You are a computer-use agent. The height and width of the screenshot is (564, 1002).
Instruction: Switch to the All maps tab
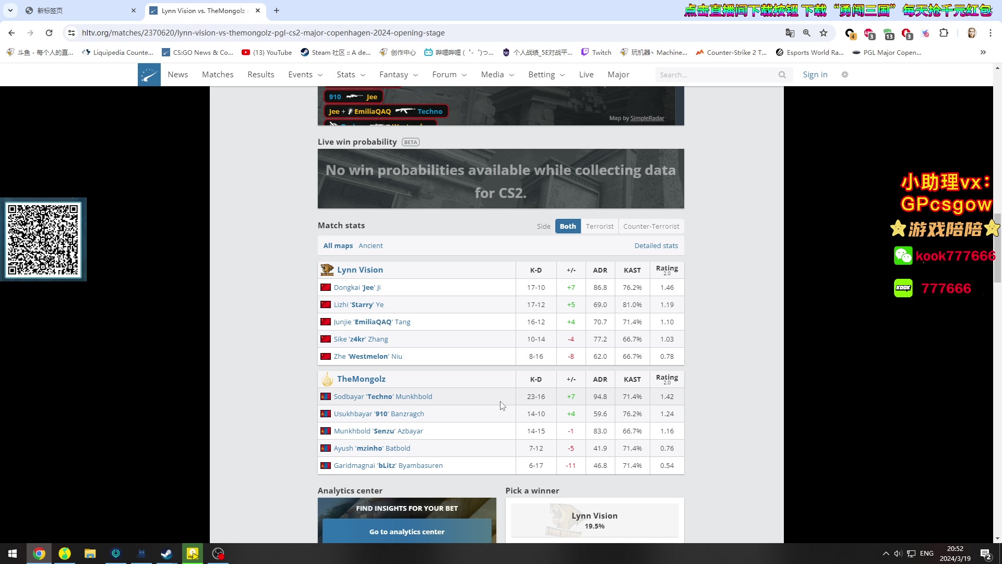tap(338, 246)
